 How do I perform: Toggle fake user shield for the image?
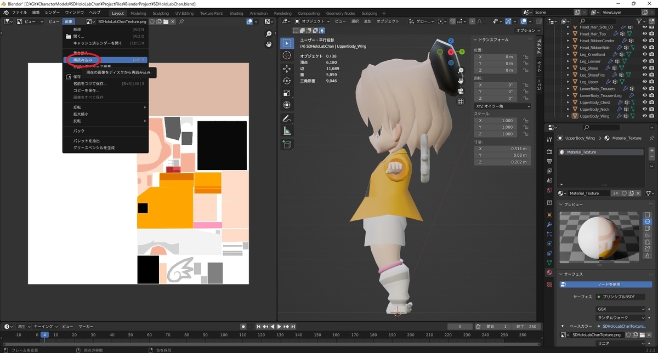tap(152, 21)
